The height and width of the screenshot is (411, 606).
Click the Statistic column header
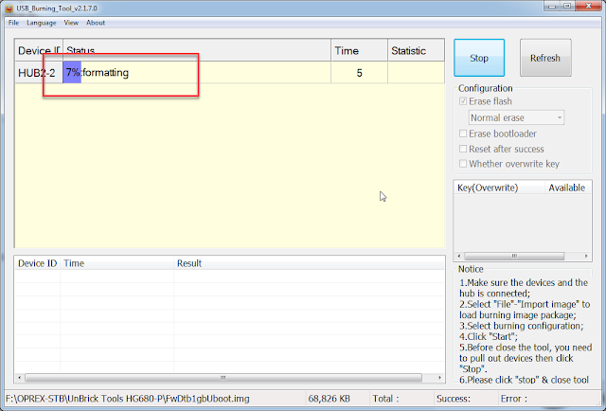coord(409,50)
